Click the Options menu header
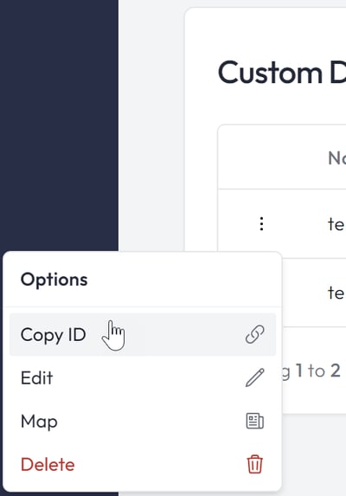This screenshot has width=346, height=496. coord(54,280)
